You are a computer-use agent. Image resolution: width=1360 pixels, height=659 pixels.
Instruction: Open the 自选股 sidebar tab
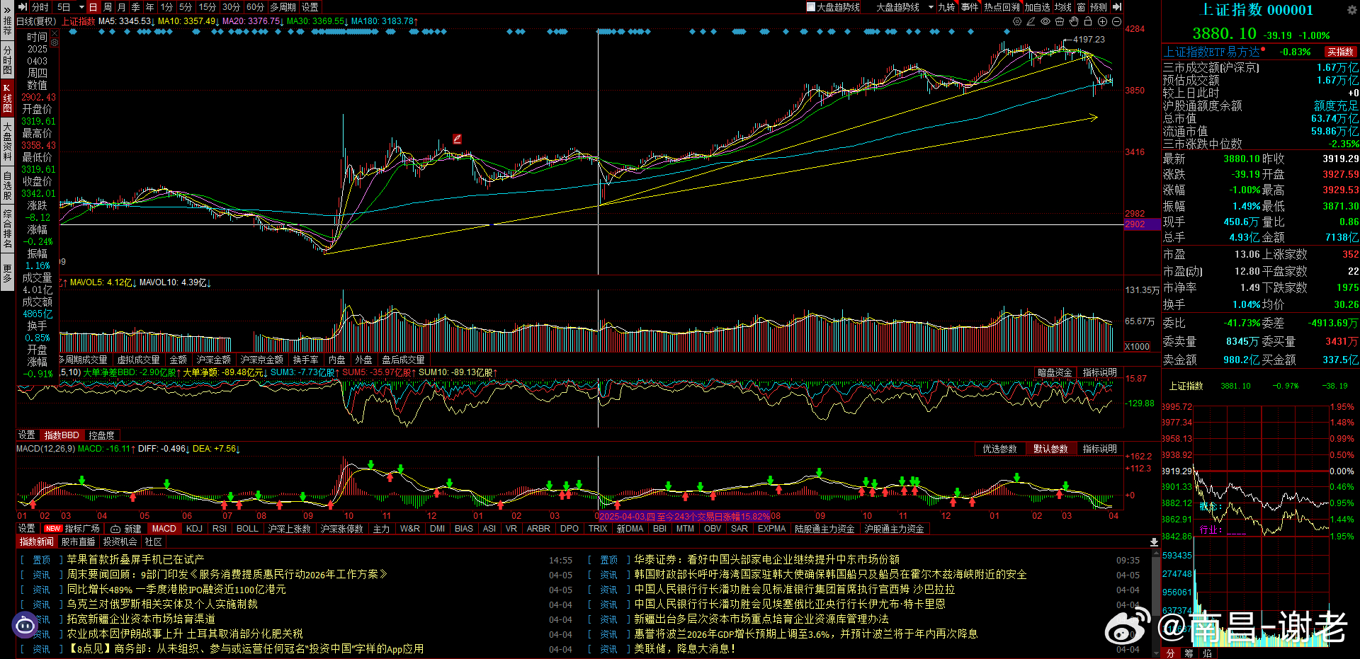7,185
